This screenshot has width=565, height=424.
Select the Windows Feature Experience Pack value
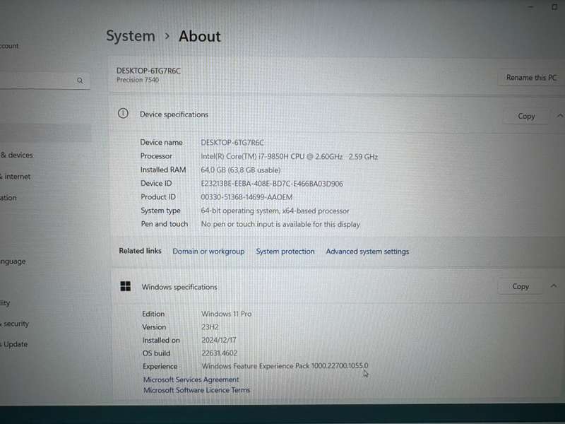click(285, 365)
